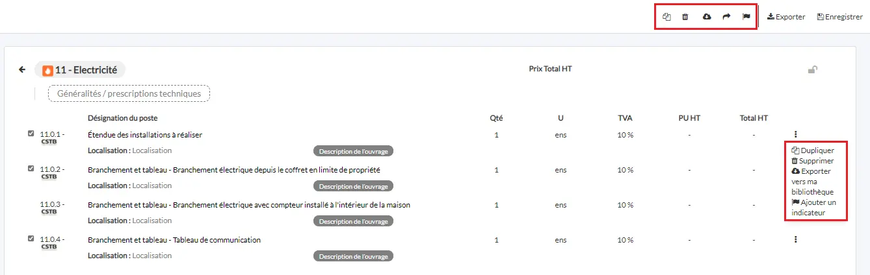This screenshot has width=870, height=275.
Task: Open Description de l'ouvrage for 11.0.2
Action: tap(354, 186)
